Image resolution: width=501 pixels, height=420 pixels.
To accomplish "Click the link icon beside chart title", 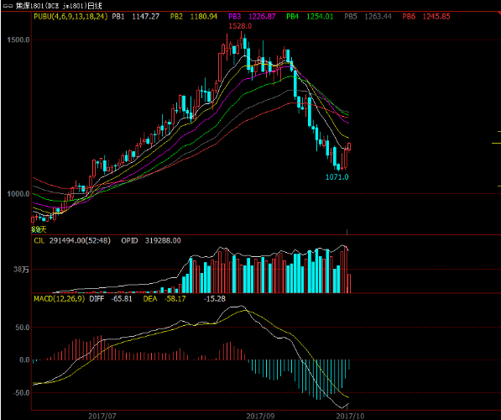I will pyautogui.click(x=8, y=5).
